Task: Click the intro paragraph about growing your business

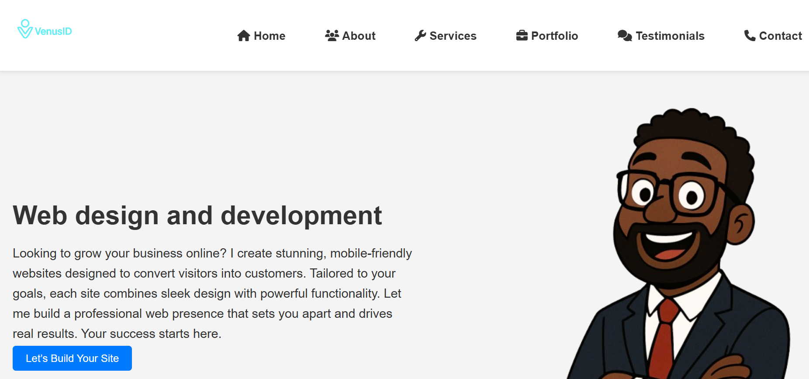Action: point(212,293)
